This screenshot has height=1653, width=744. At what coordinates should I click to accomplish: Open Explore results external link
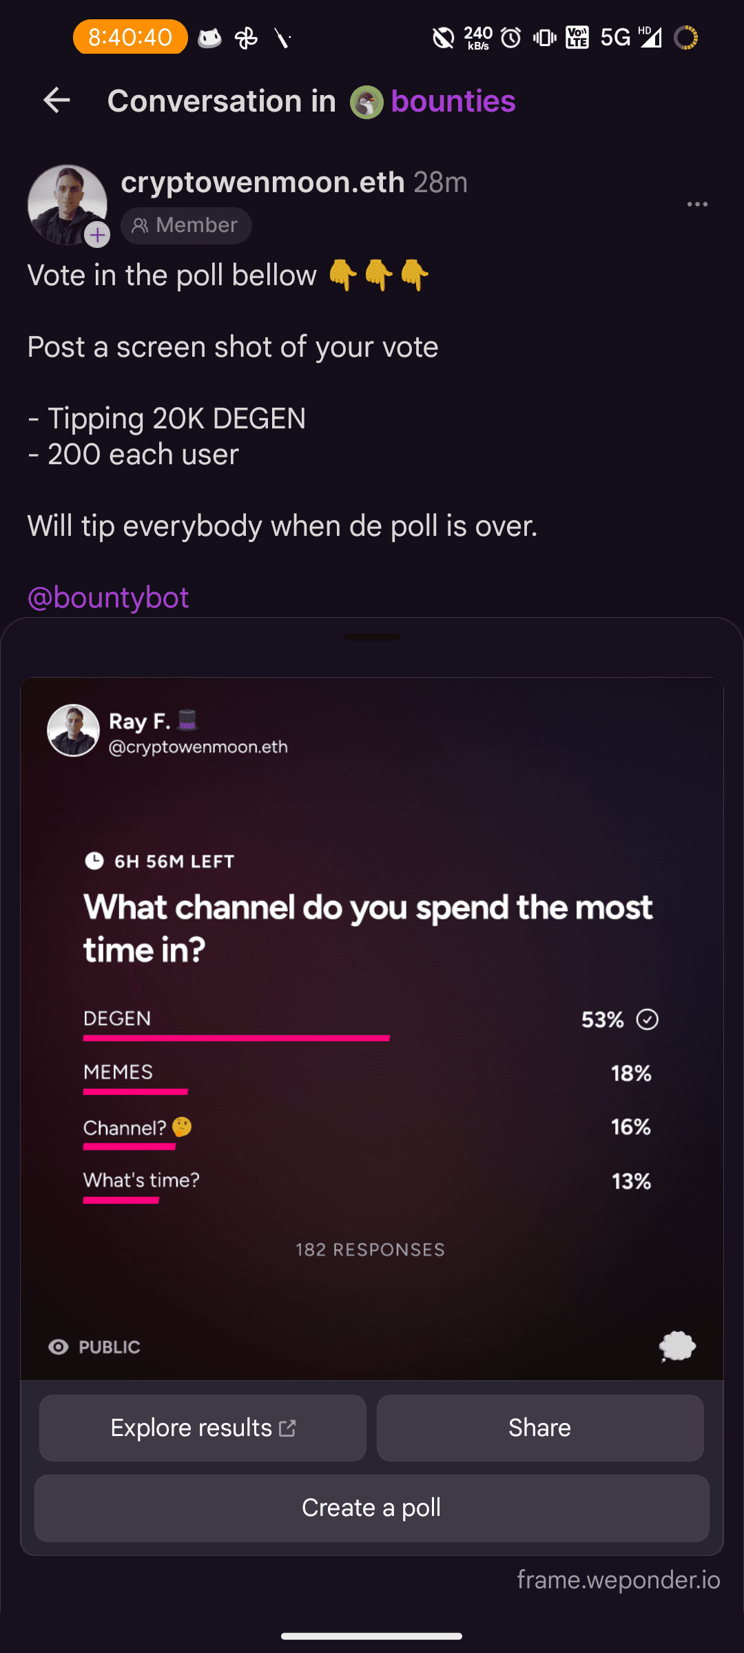(x=203, y=1428)
